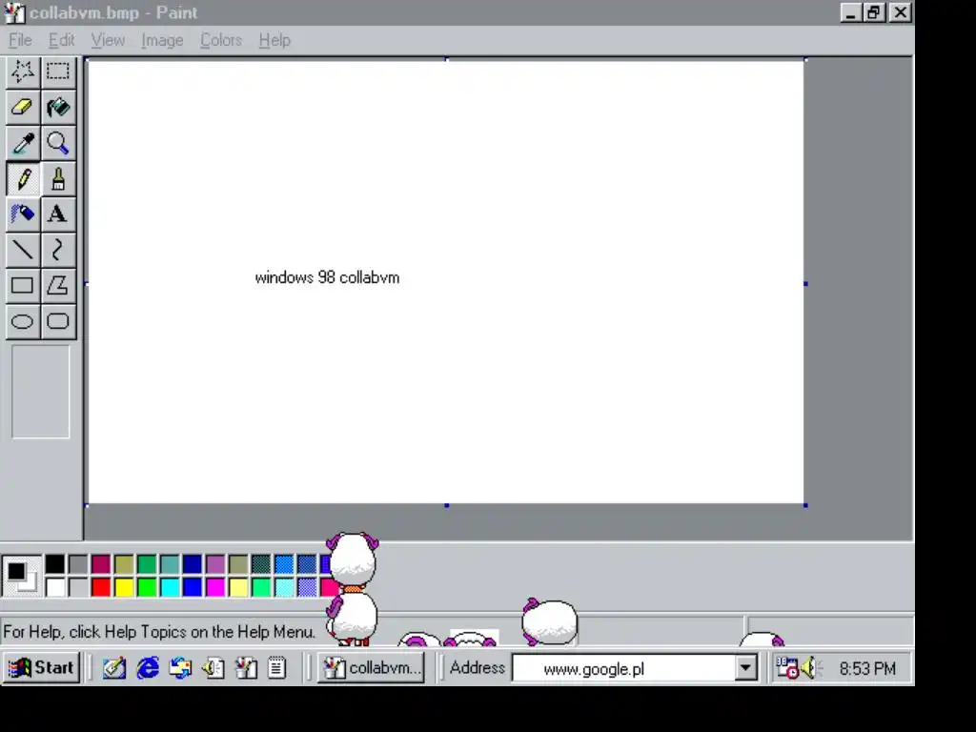
Task: Activate the Pick Color eyedropper tool
Action: click(23, 143)
